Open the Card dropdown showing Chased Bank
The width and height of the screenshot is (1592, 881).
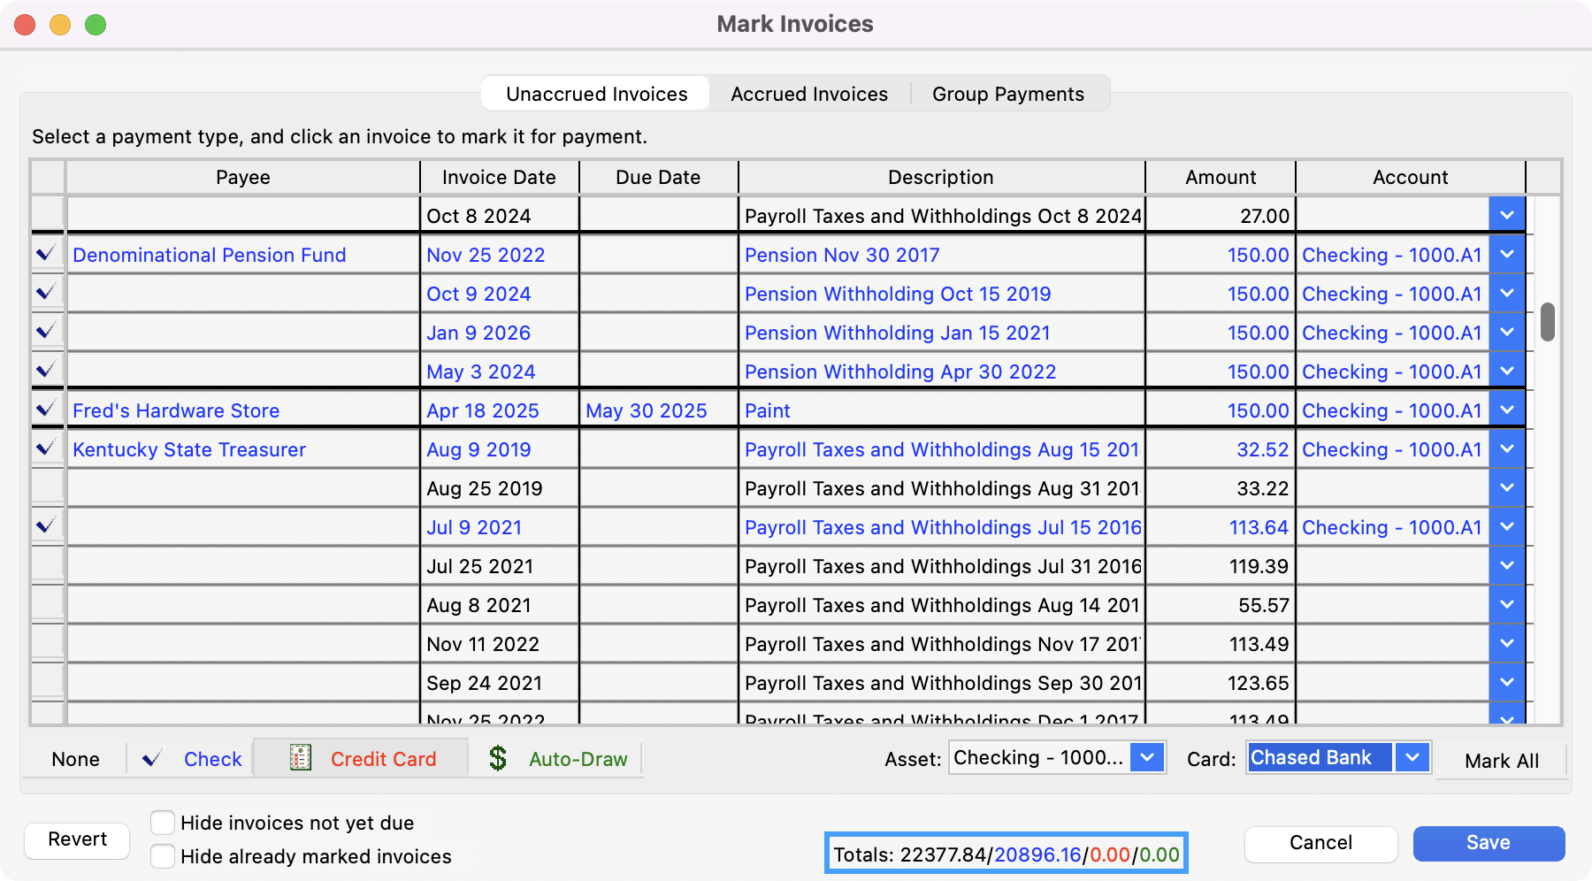tap(1412, 758)
